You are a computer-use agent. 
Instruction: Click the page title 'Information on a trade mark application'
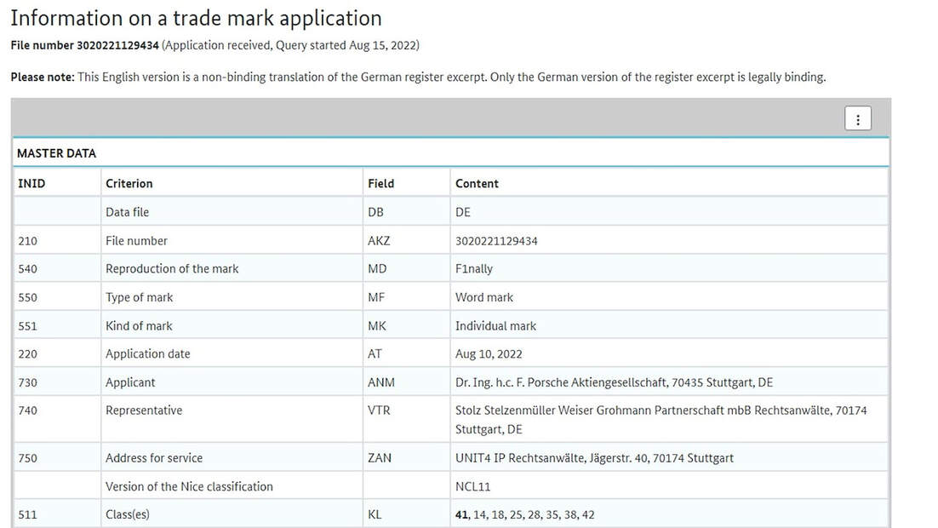pos(197,18)
